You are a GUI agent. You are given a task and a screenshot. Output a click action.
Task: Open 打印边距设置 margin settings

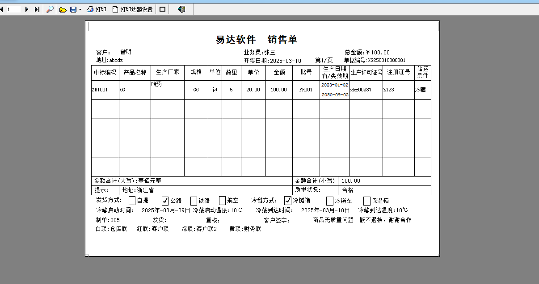tap(132, 9)
